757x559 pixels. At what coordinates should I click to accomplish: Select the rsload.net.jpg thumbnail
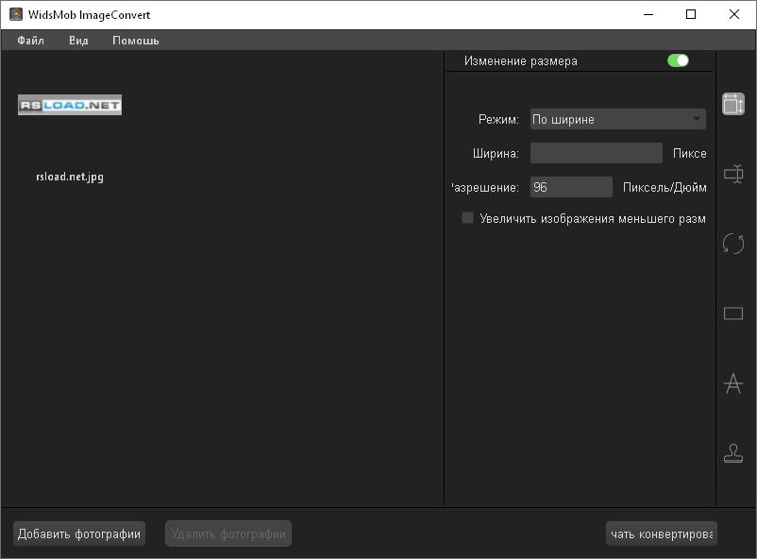point(69,105)
